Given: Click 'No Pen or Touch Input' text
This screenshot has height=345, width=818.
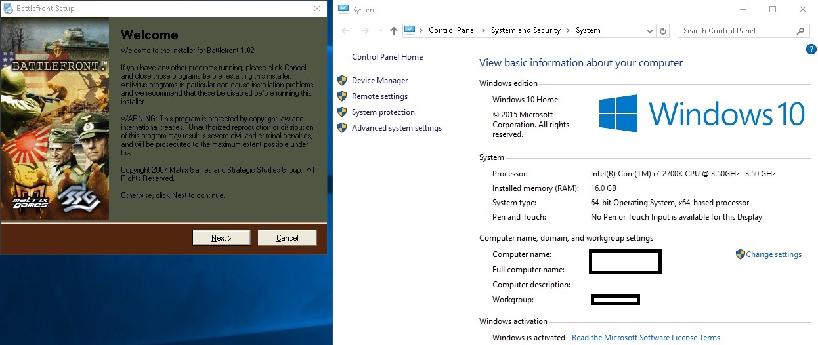Looking at the screenshot, I should pos(676,217).
